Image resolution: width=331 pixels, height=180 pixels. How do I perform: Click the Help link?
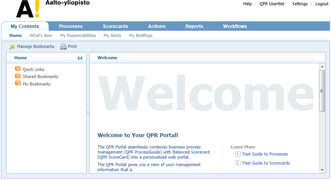(x=247, y=4)
